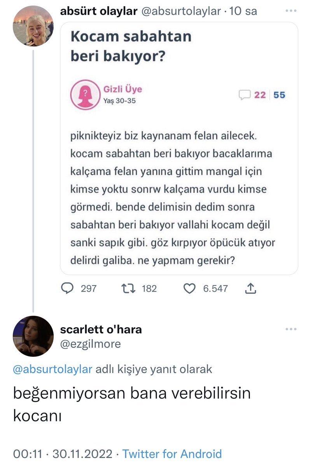The height and width of the screenshot is (467, 311).
Task: Like the tweet with the heart icon
Action: [x=189, y=288]
